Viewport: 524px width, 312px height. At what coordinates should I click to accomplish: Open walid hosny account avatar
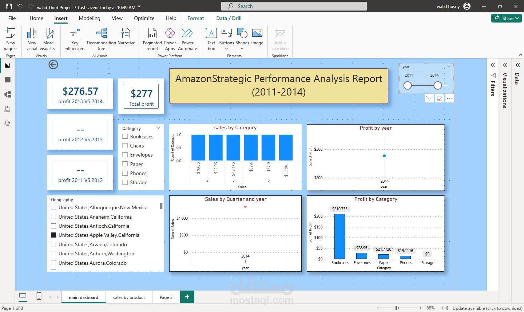coord(467,6)
